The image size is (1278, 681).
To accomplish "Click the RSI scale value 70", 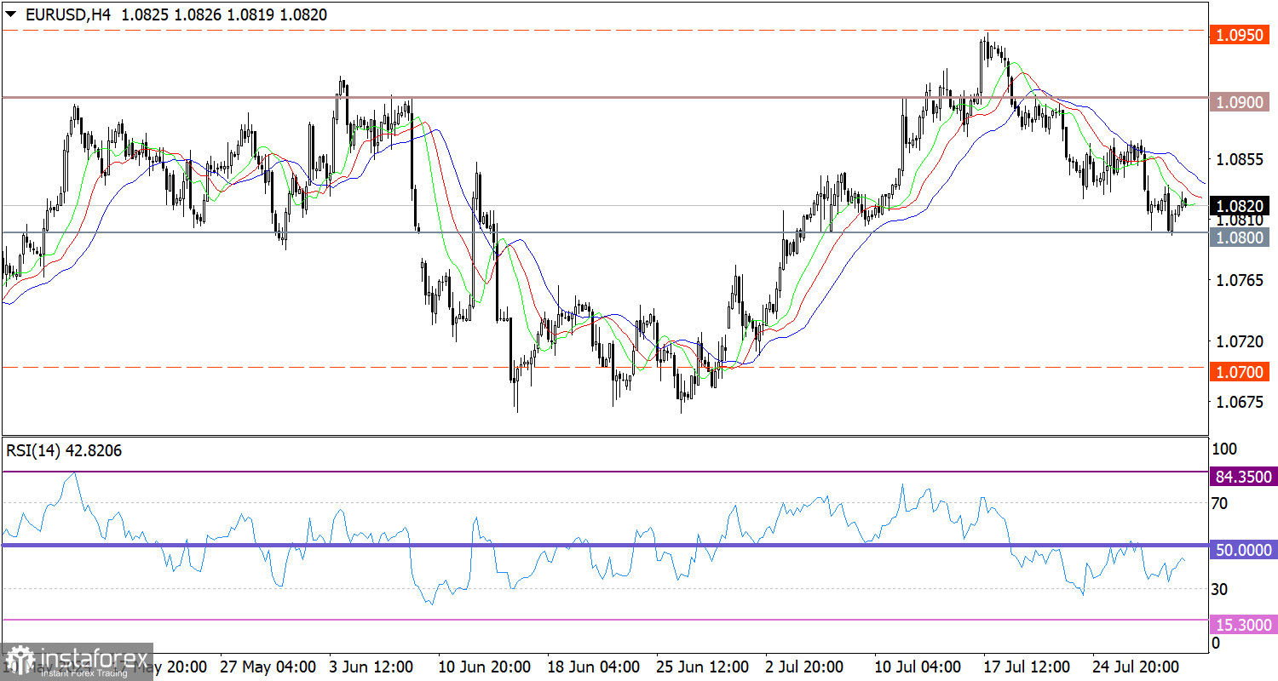I will pos(1219,503).
